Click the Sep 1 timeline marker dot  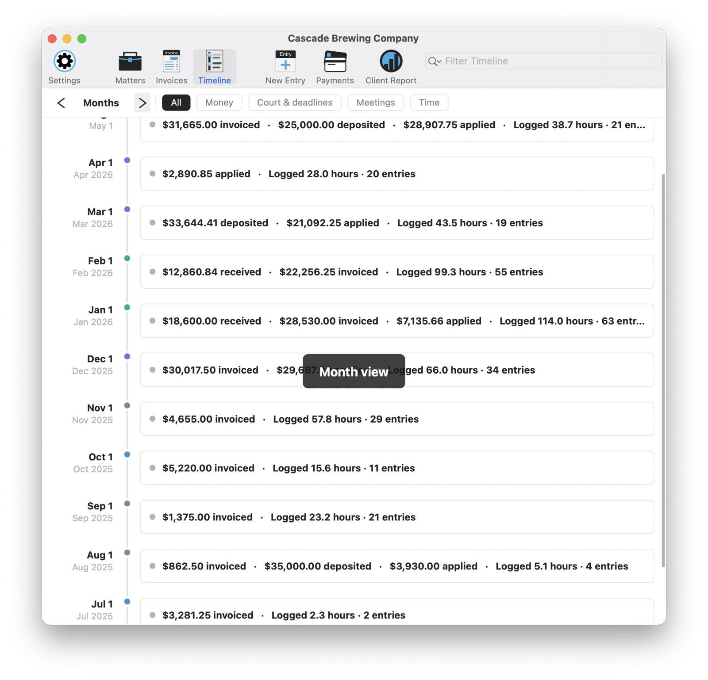click(x=127, y=504)
